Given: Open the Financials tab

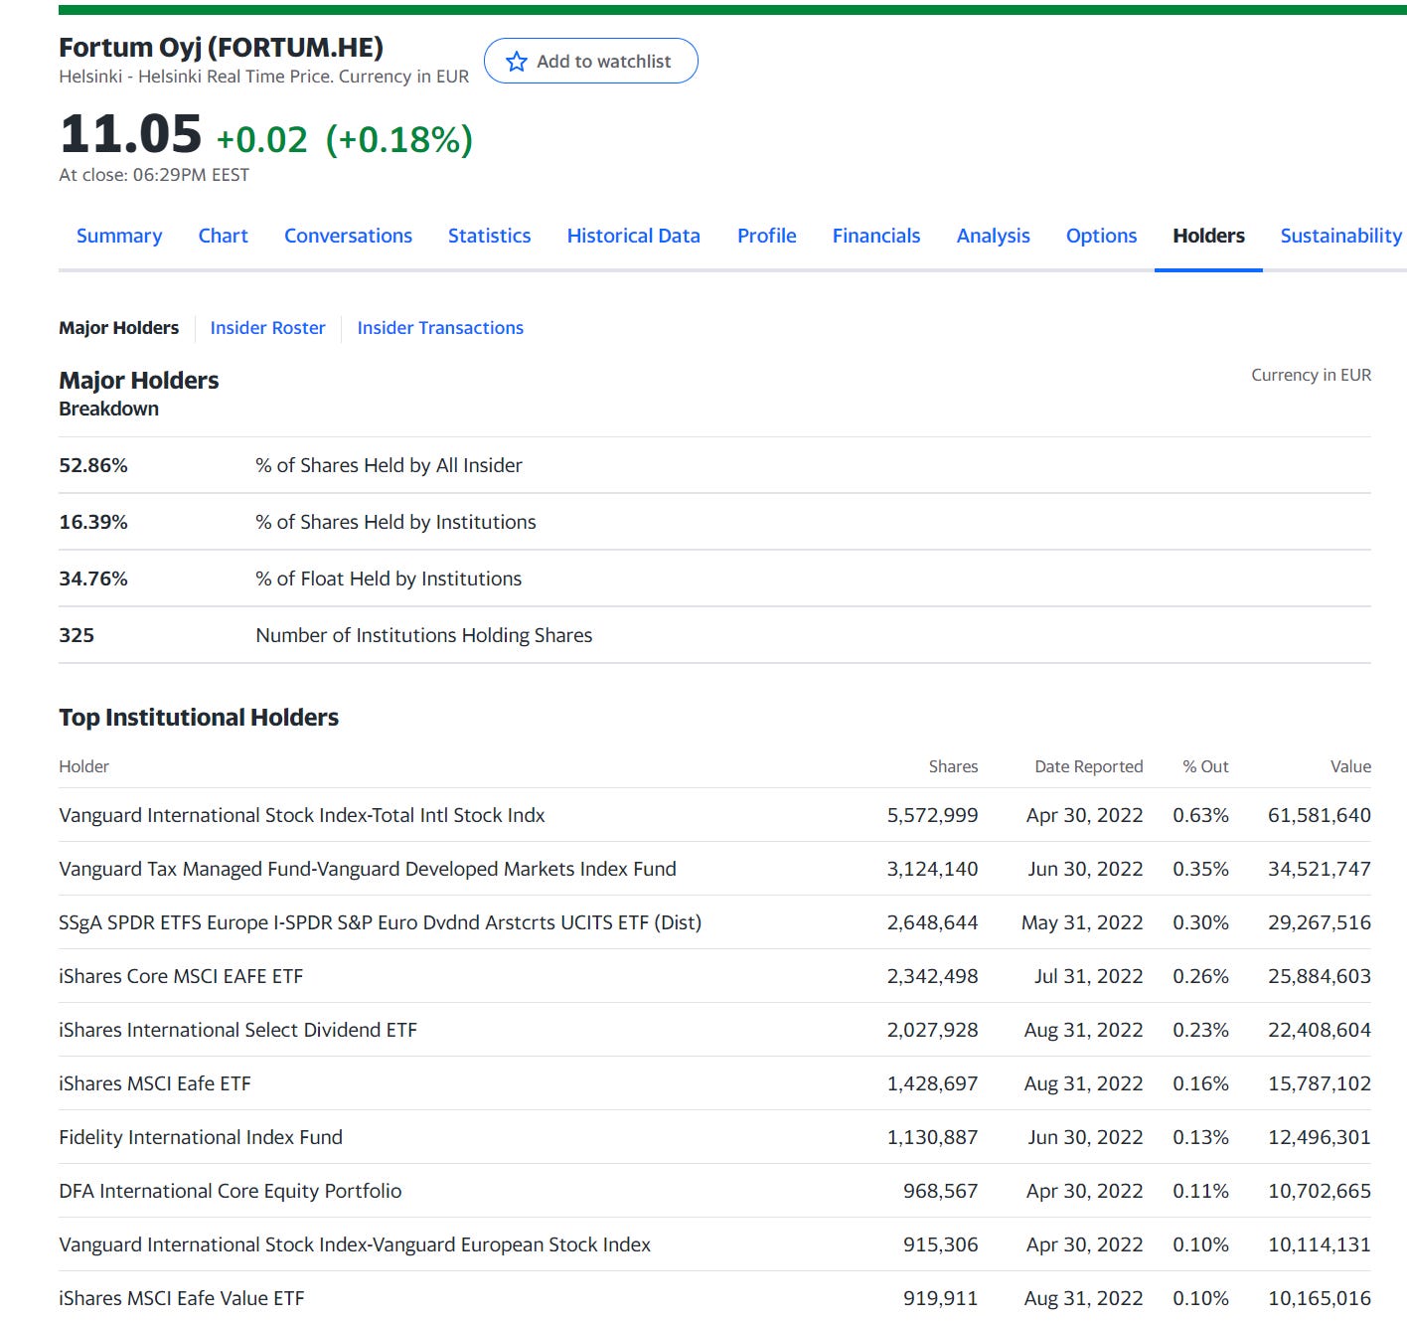Looking at the screenshot, I should (x=876, y=236).
